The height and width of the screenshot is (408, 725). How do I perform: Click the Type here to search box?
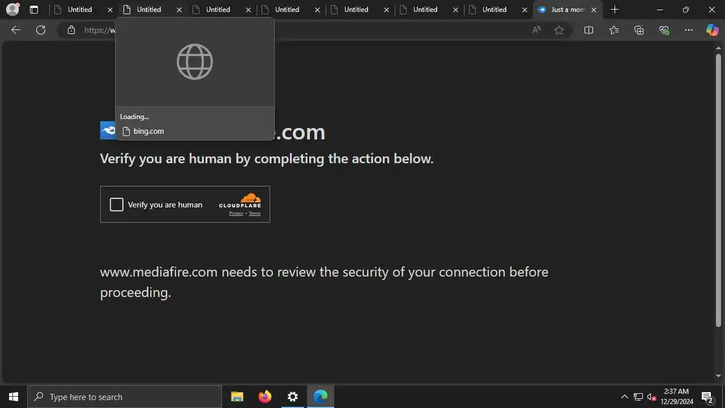tap(125, 397)
